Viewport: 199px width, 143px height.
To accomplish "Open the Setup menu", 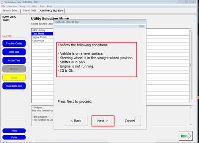I will pyautogui.click(x=22, y=6).
